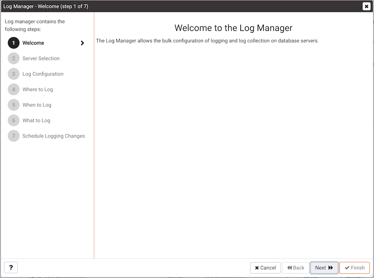Click the Log Manager description sentence

207,41
